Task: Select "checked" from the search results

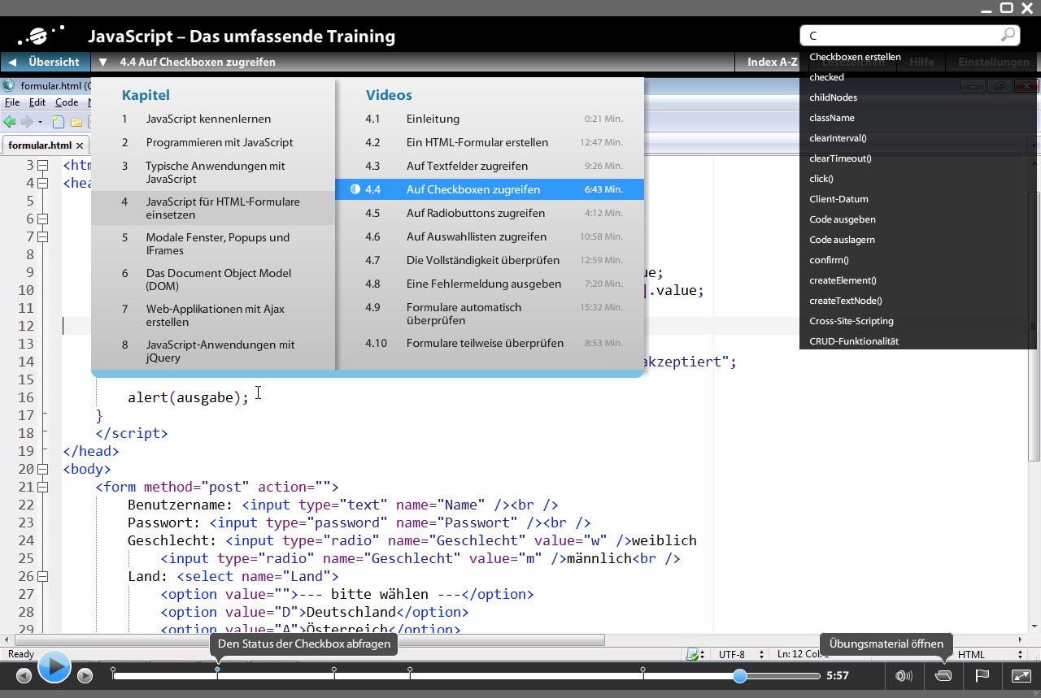Action: (x=825, y=77)
